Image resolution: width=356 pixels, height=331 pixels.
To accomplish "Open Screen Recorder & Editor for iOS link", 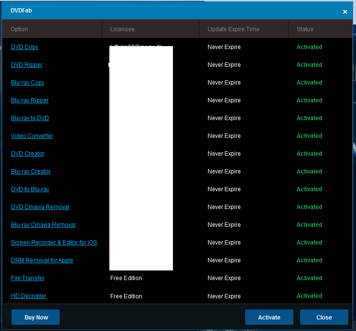I will click(54, 243).
